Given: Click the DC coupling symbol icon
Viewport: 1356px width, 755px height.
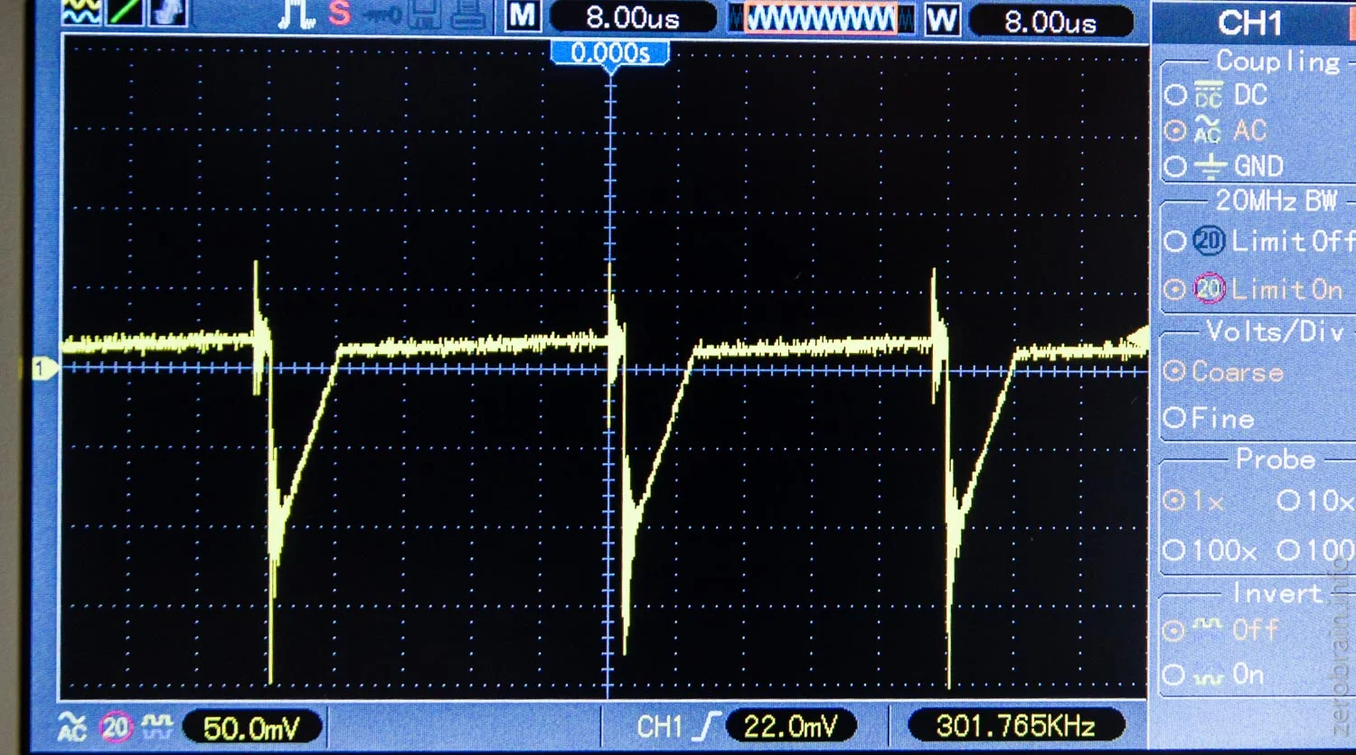Looking at the screenshot, I should [x=1208, y=94].
